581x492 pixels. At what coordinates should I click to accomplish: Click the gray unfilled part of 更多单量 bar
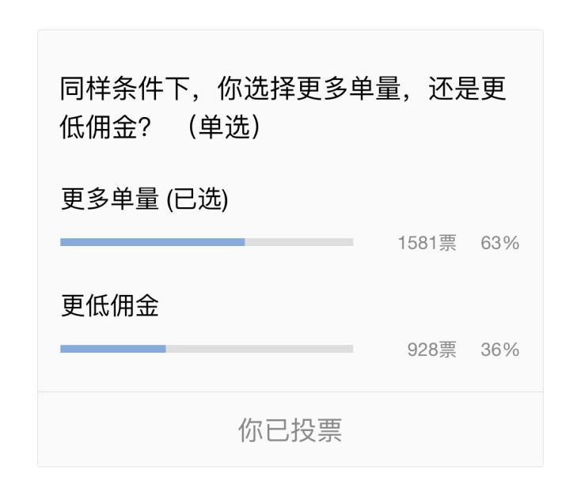pos(299,242)
